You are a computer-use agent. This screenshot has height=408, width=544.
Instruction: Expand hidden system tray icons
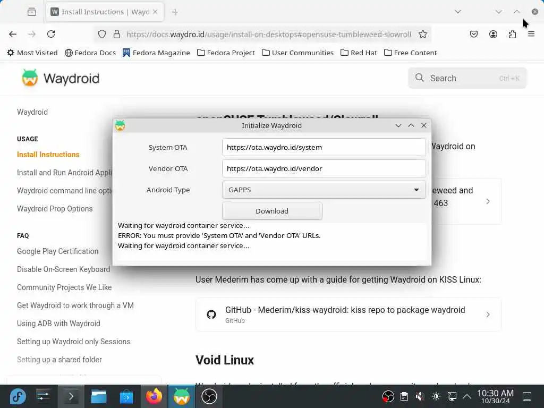pyautogui.click(x=467, y=396)
